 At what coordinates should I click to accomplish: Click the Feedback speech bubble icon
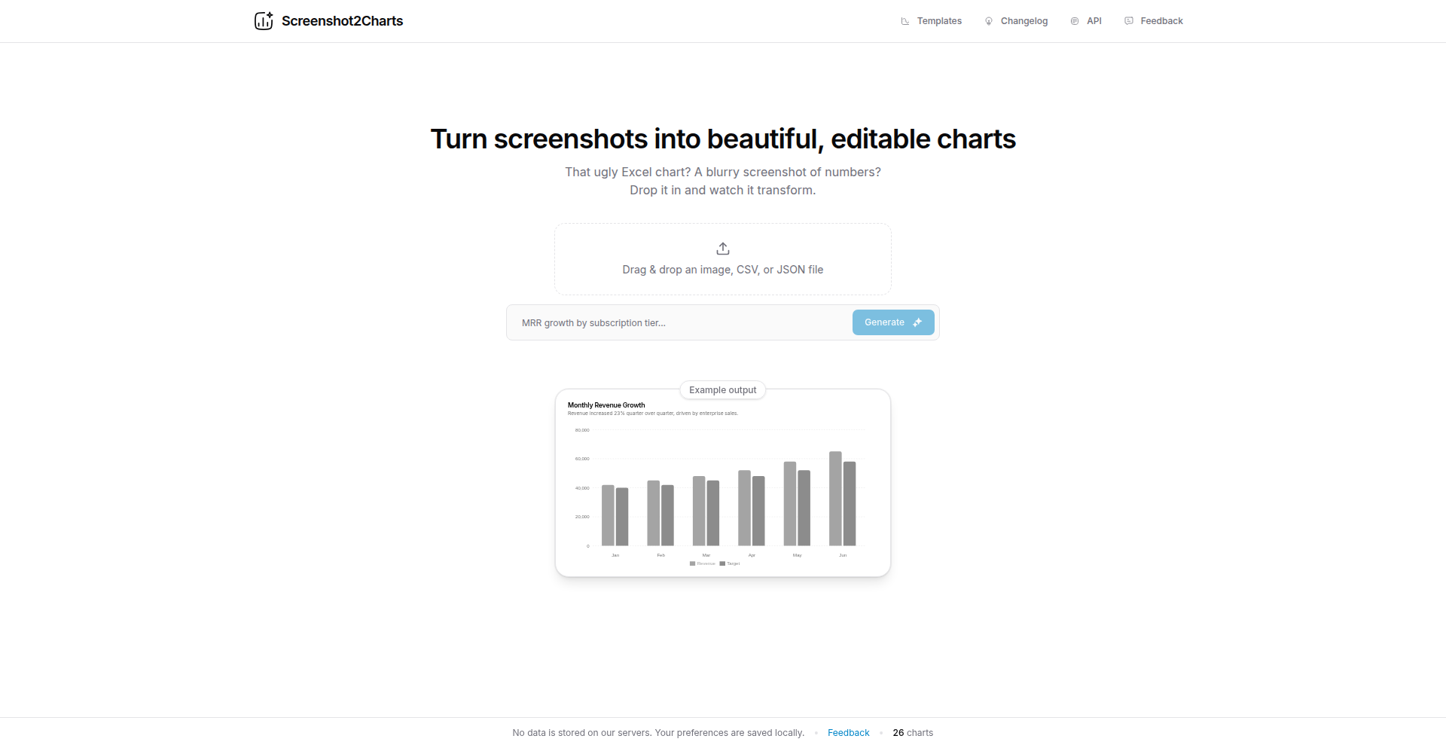point(1129,21)
